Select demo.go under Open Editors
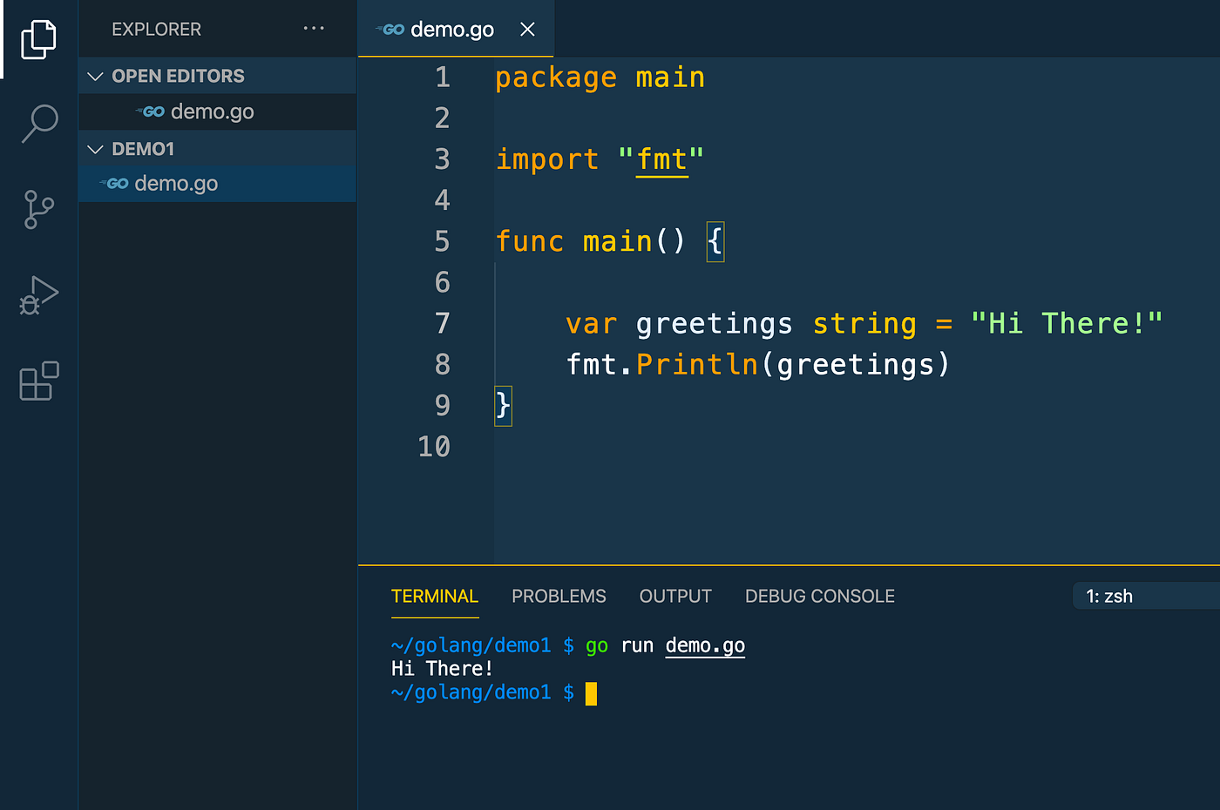This screenshot has height=810, width=1220. (x=212, y=112)
